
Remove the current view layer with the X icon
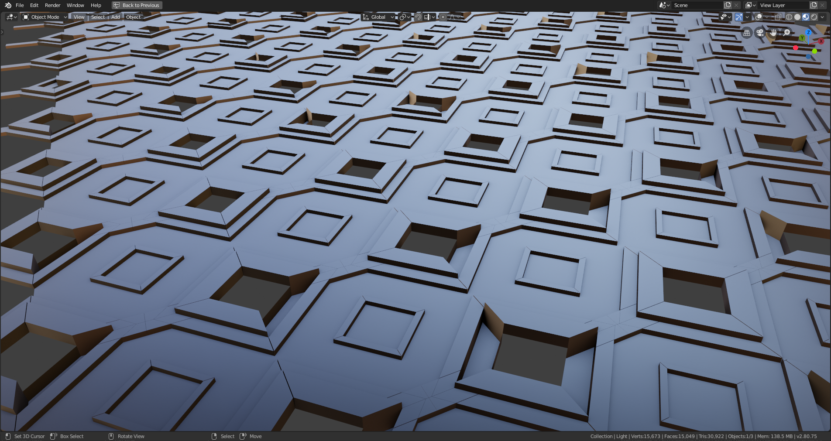pos(823,5)
